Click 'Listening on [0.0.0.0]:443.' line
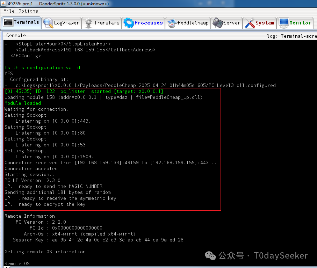Viewport: 317px width, 268px height. [53, 121]
